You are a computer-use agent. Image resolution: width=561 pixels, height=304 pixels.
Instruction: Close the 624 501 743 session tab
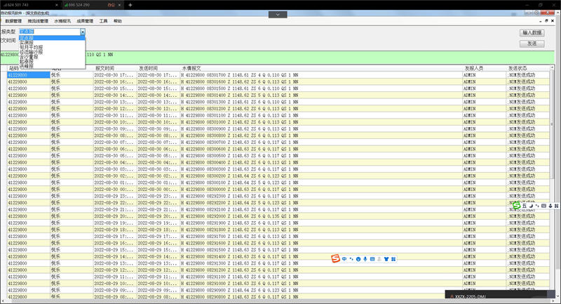(57, 5)
